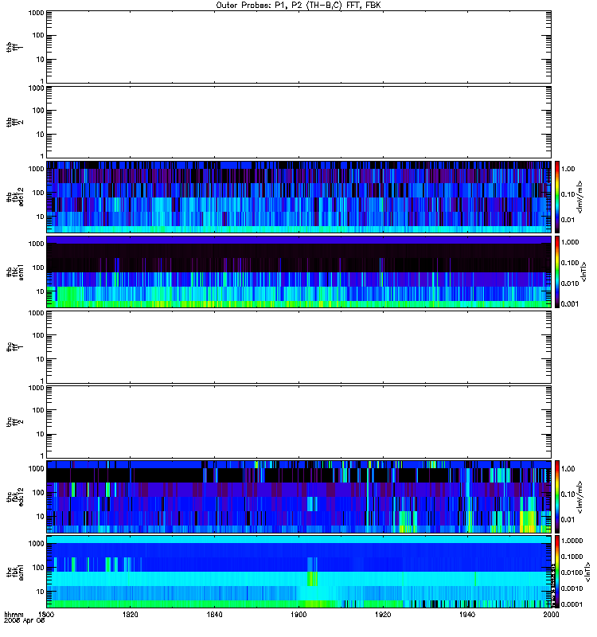
Task: Click the '100' tick of the first thc ff panel
Action: 38,335
